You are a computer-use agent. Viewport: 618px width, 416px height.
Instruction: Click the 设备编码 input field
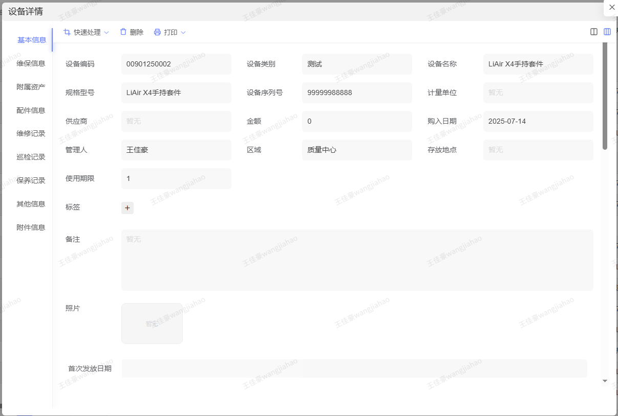coord(176,64)
